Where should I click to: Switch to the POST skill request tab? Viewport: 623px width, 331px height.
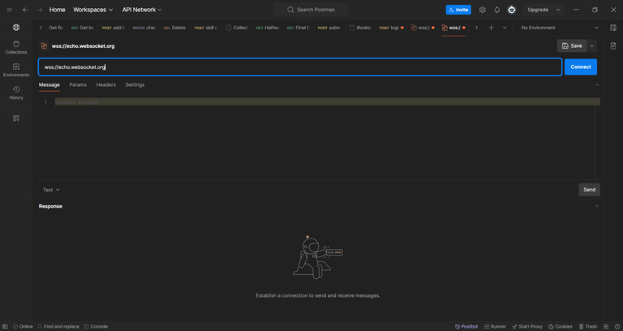[x=205, y=28]
